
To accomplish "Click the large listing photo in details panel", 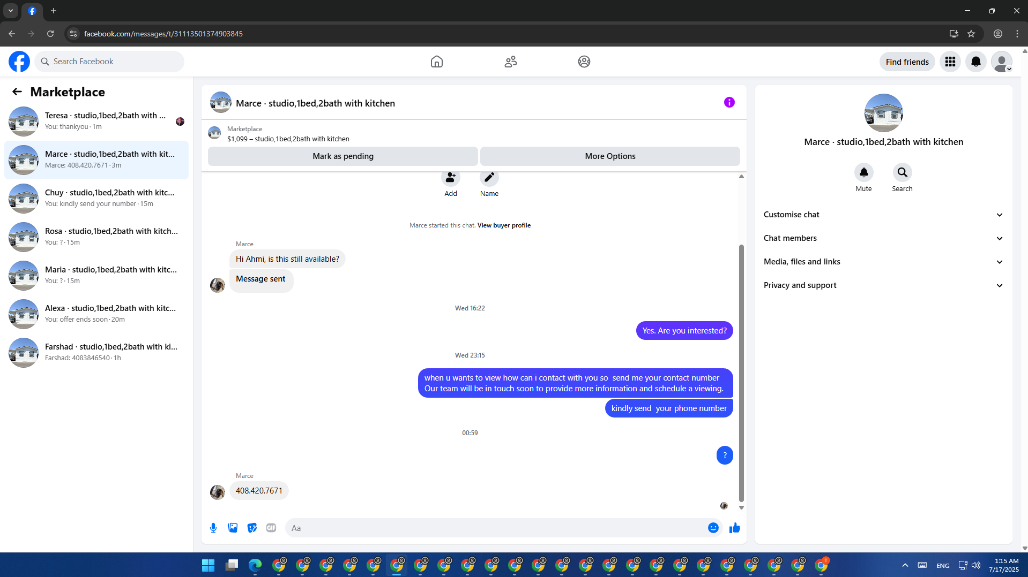I will [x=884, y=113].
